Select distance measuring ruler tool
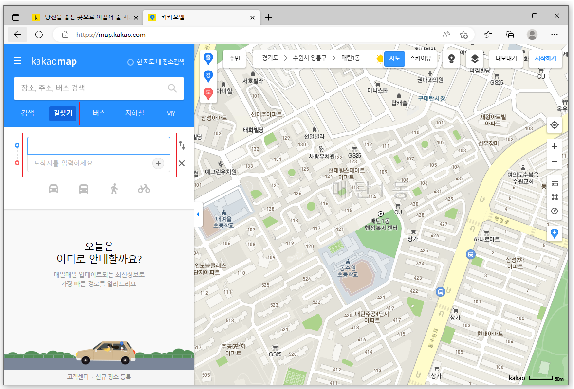 (555, 183)
